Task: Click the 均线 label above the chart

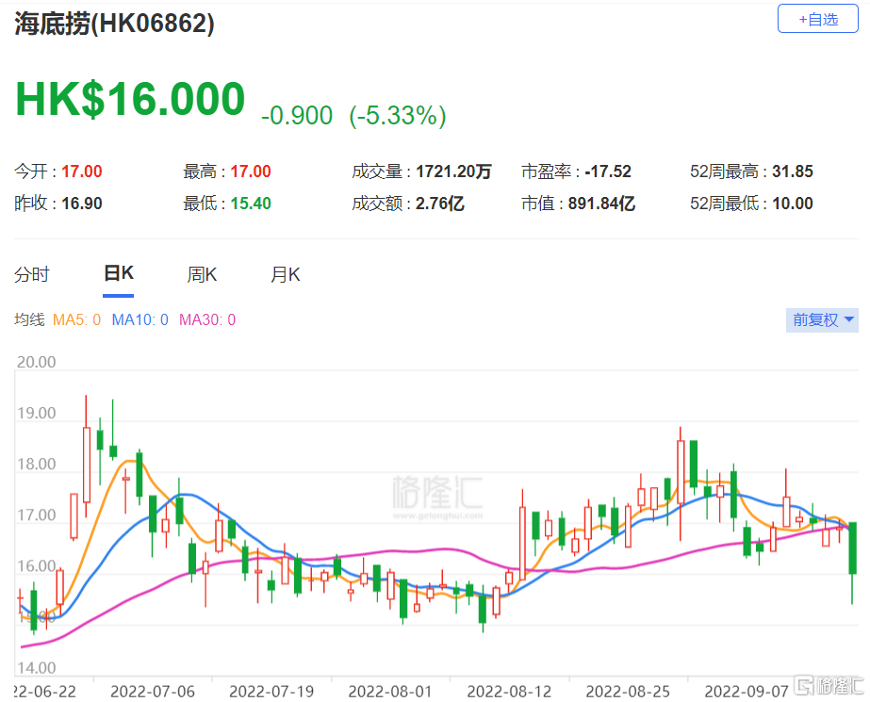Action: [x=28, y=319]
